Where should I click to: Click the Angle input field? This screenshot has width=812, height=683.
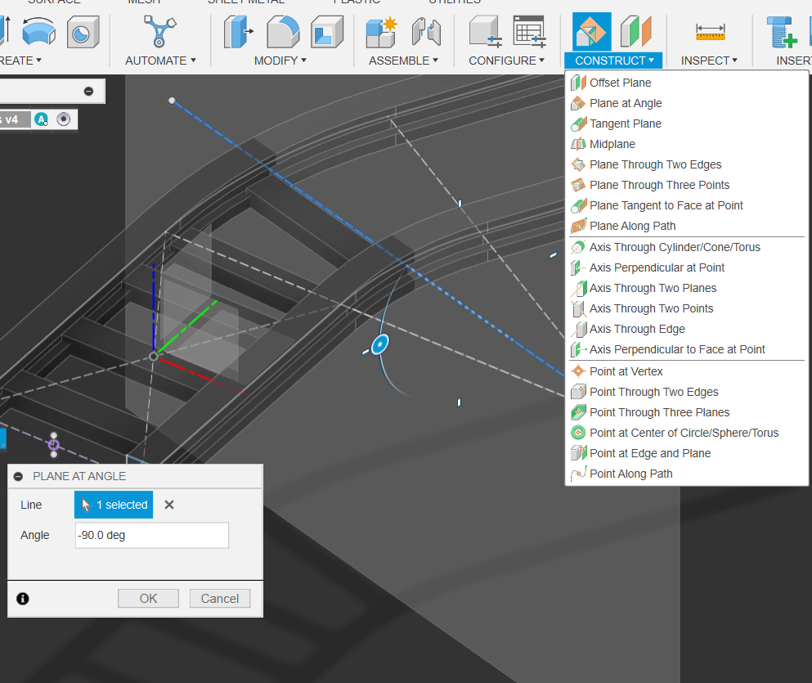pos(152,536)
